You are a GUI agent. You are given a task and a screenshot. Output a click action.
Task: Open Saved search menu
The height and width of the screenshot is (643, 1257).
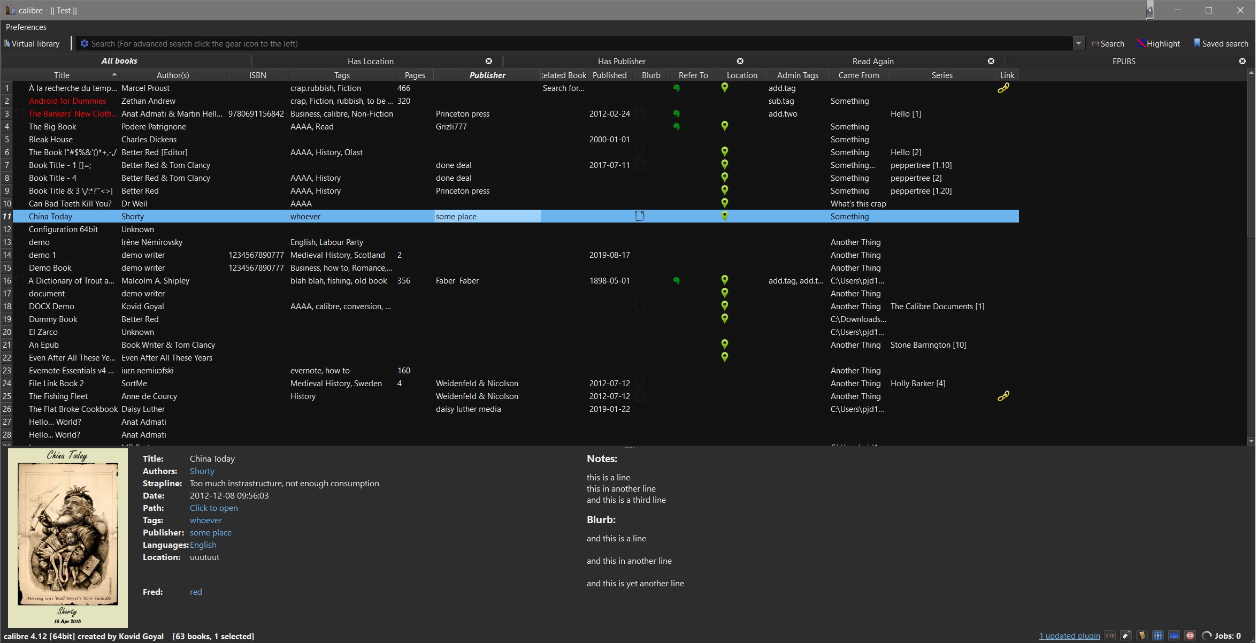(x=1221, y=44)
